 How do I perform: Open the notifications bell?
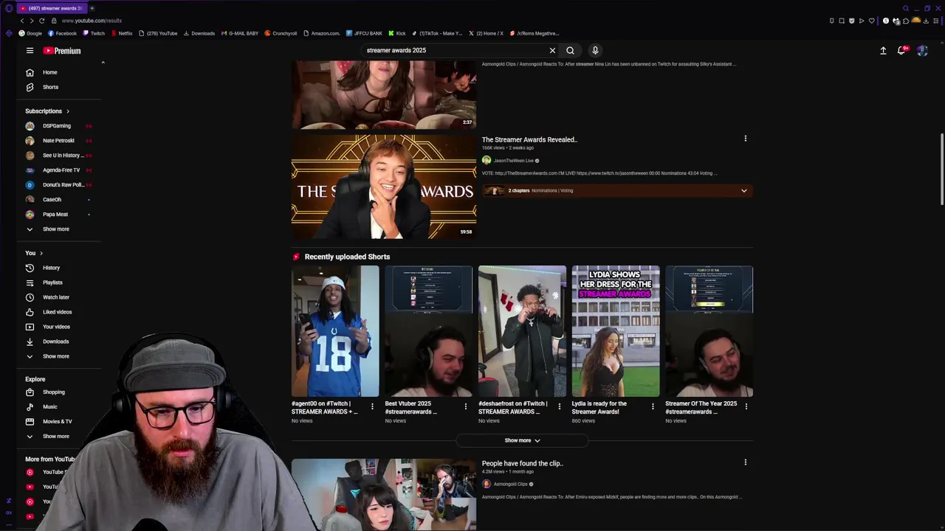point(901,50)
